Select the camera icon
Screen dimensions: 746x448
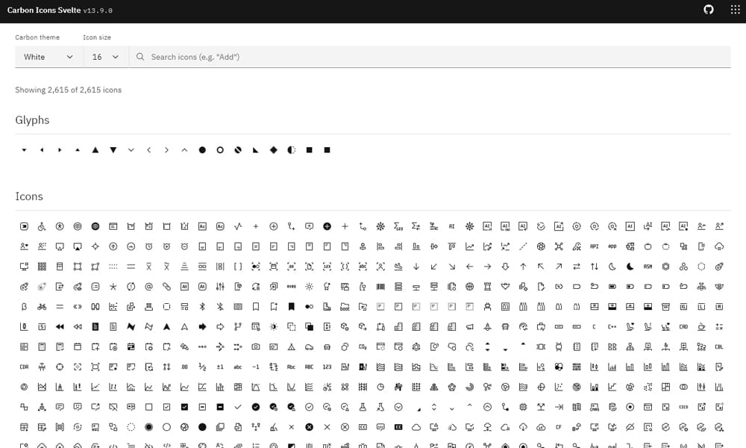255,346
